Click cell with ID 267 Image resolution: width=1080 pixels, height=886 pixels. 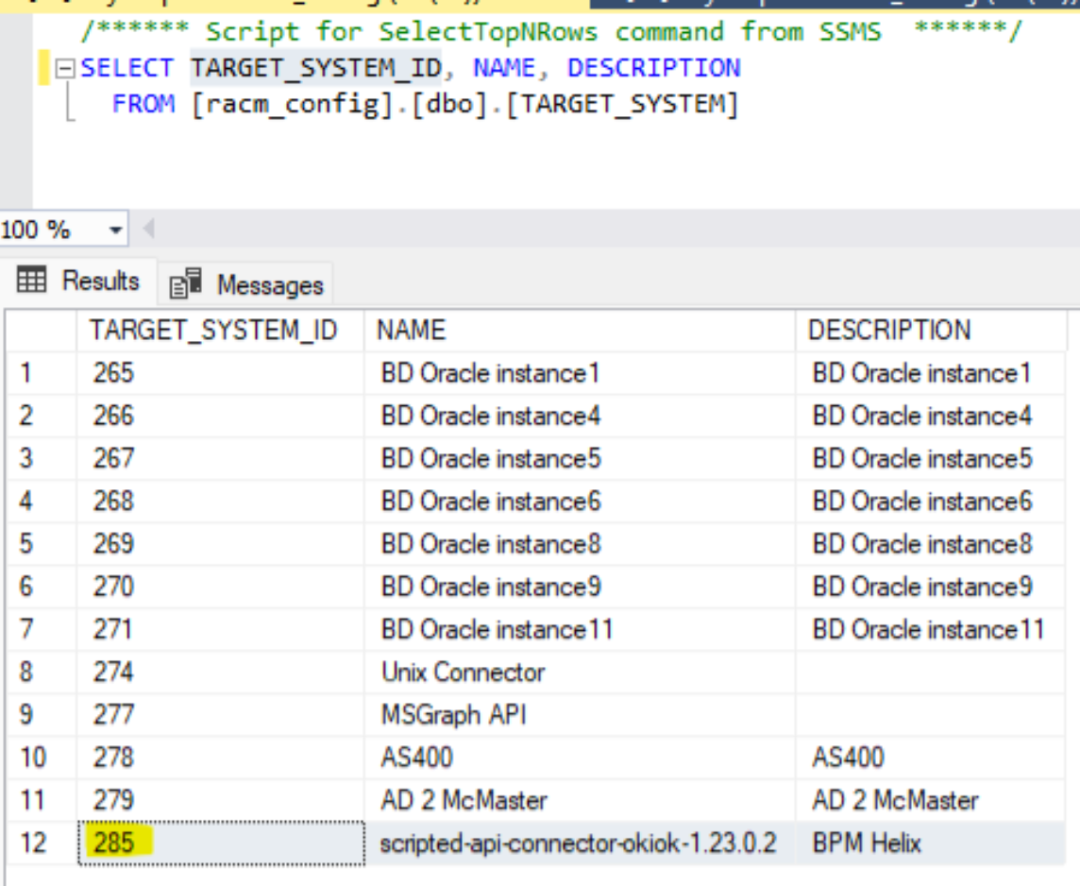220,459
